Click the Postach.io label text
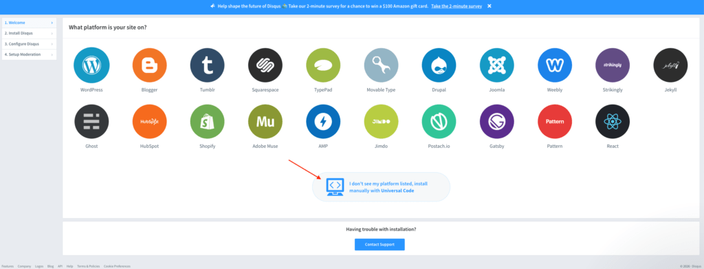The width and height of the screenshot is (704, 269). pyautogui.click(x=439, y=147)
